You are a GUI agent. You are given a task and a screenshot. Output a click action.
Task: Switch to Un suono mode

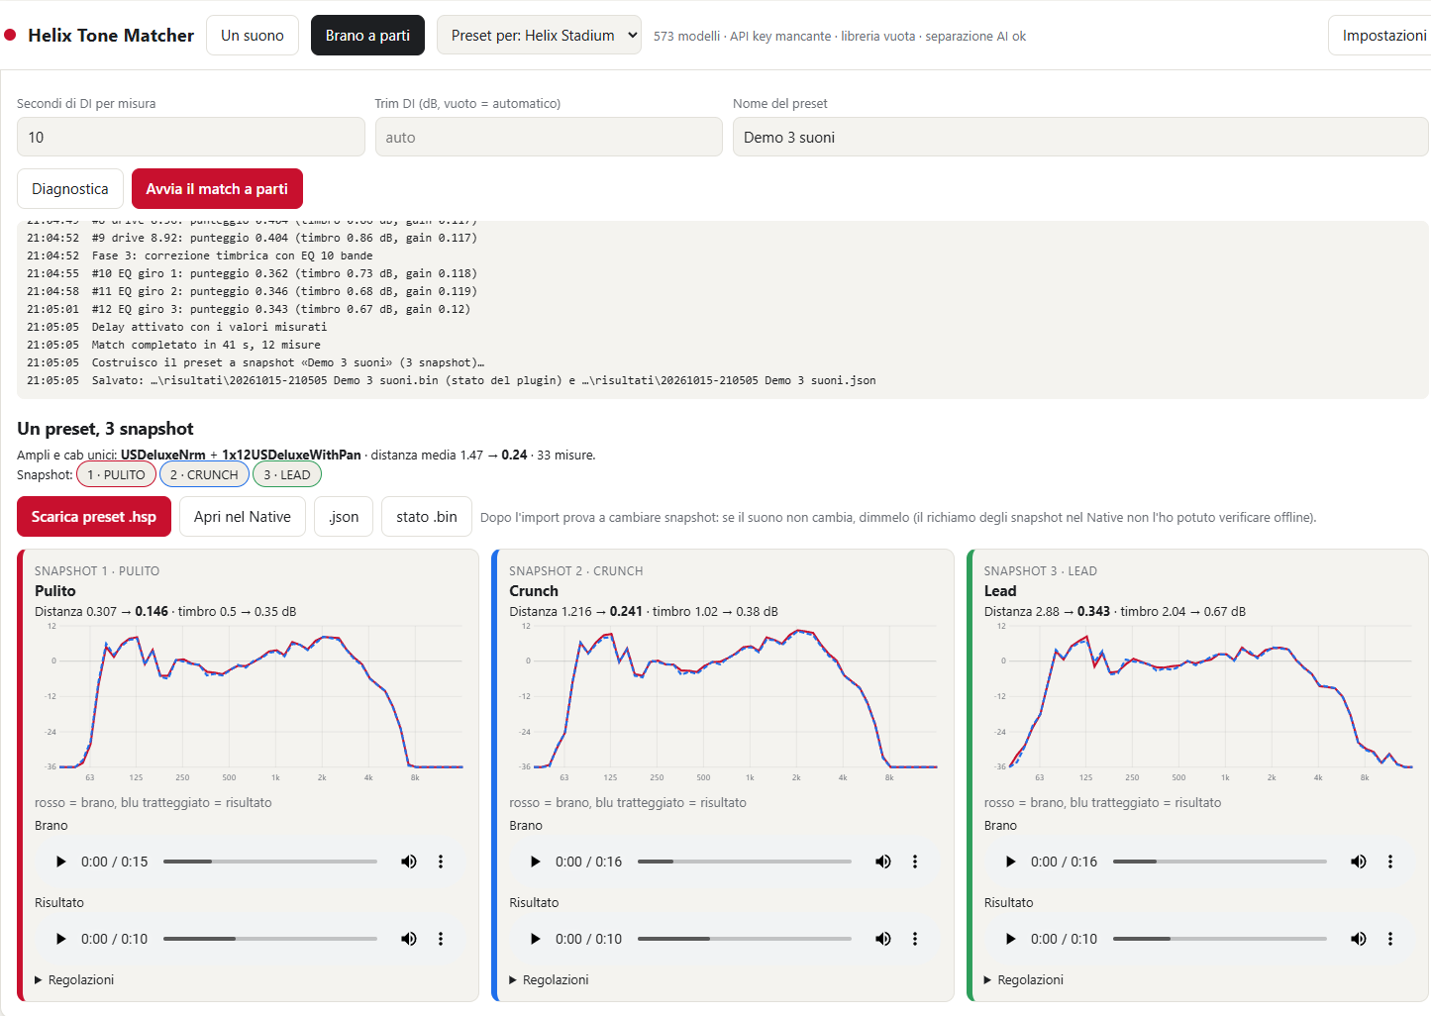[253, 35]
